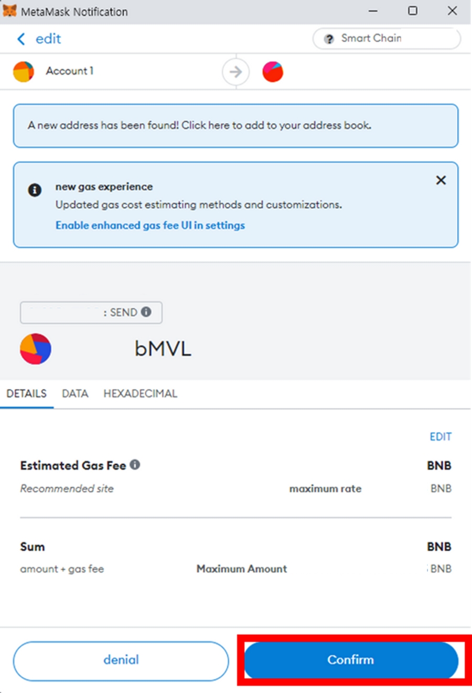
Task: Click the bMVL token icon
Action: (x=36, y=349)
